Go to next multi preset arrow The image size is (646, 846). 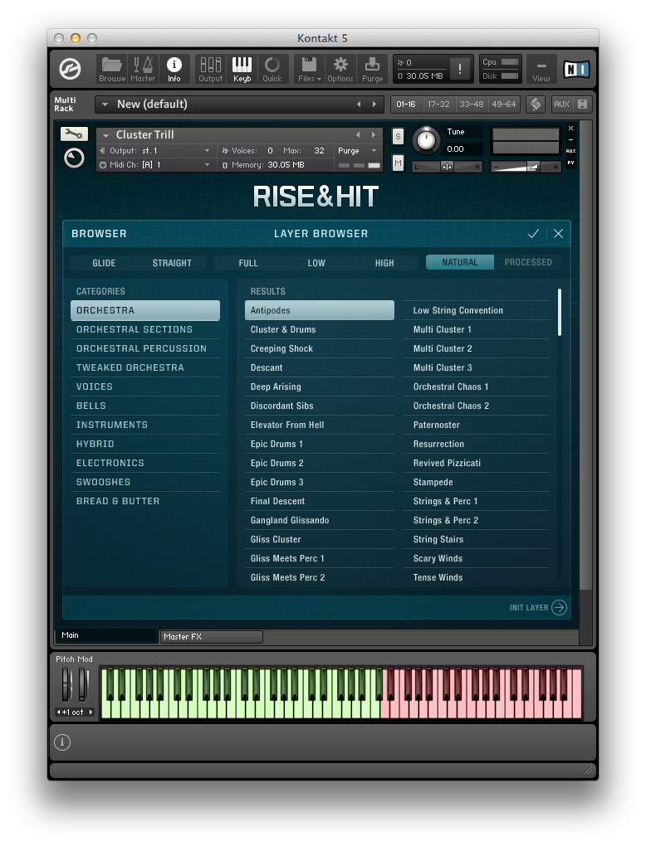[x=374, y=105]
